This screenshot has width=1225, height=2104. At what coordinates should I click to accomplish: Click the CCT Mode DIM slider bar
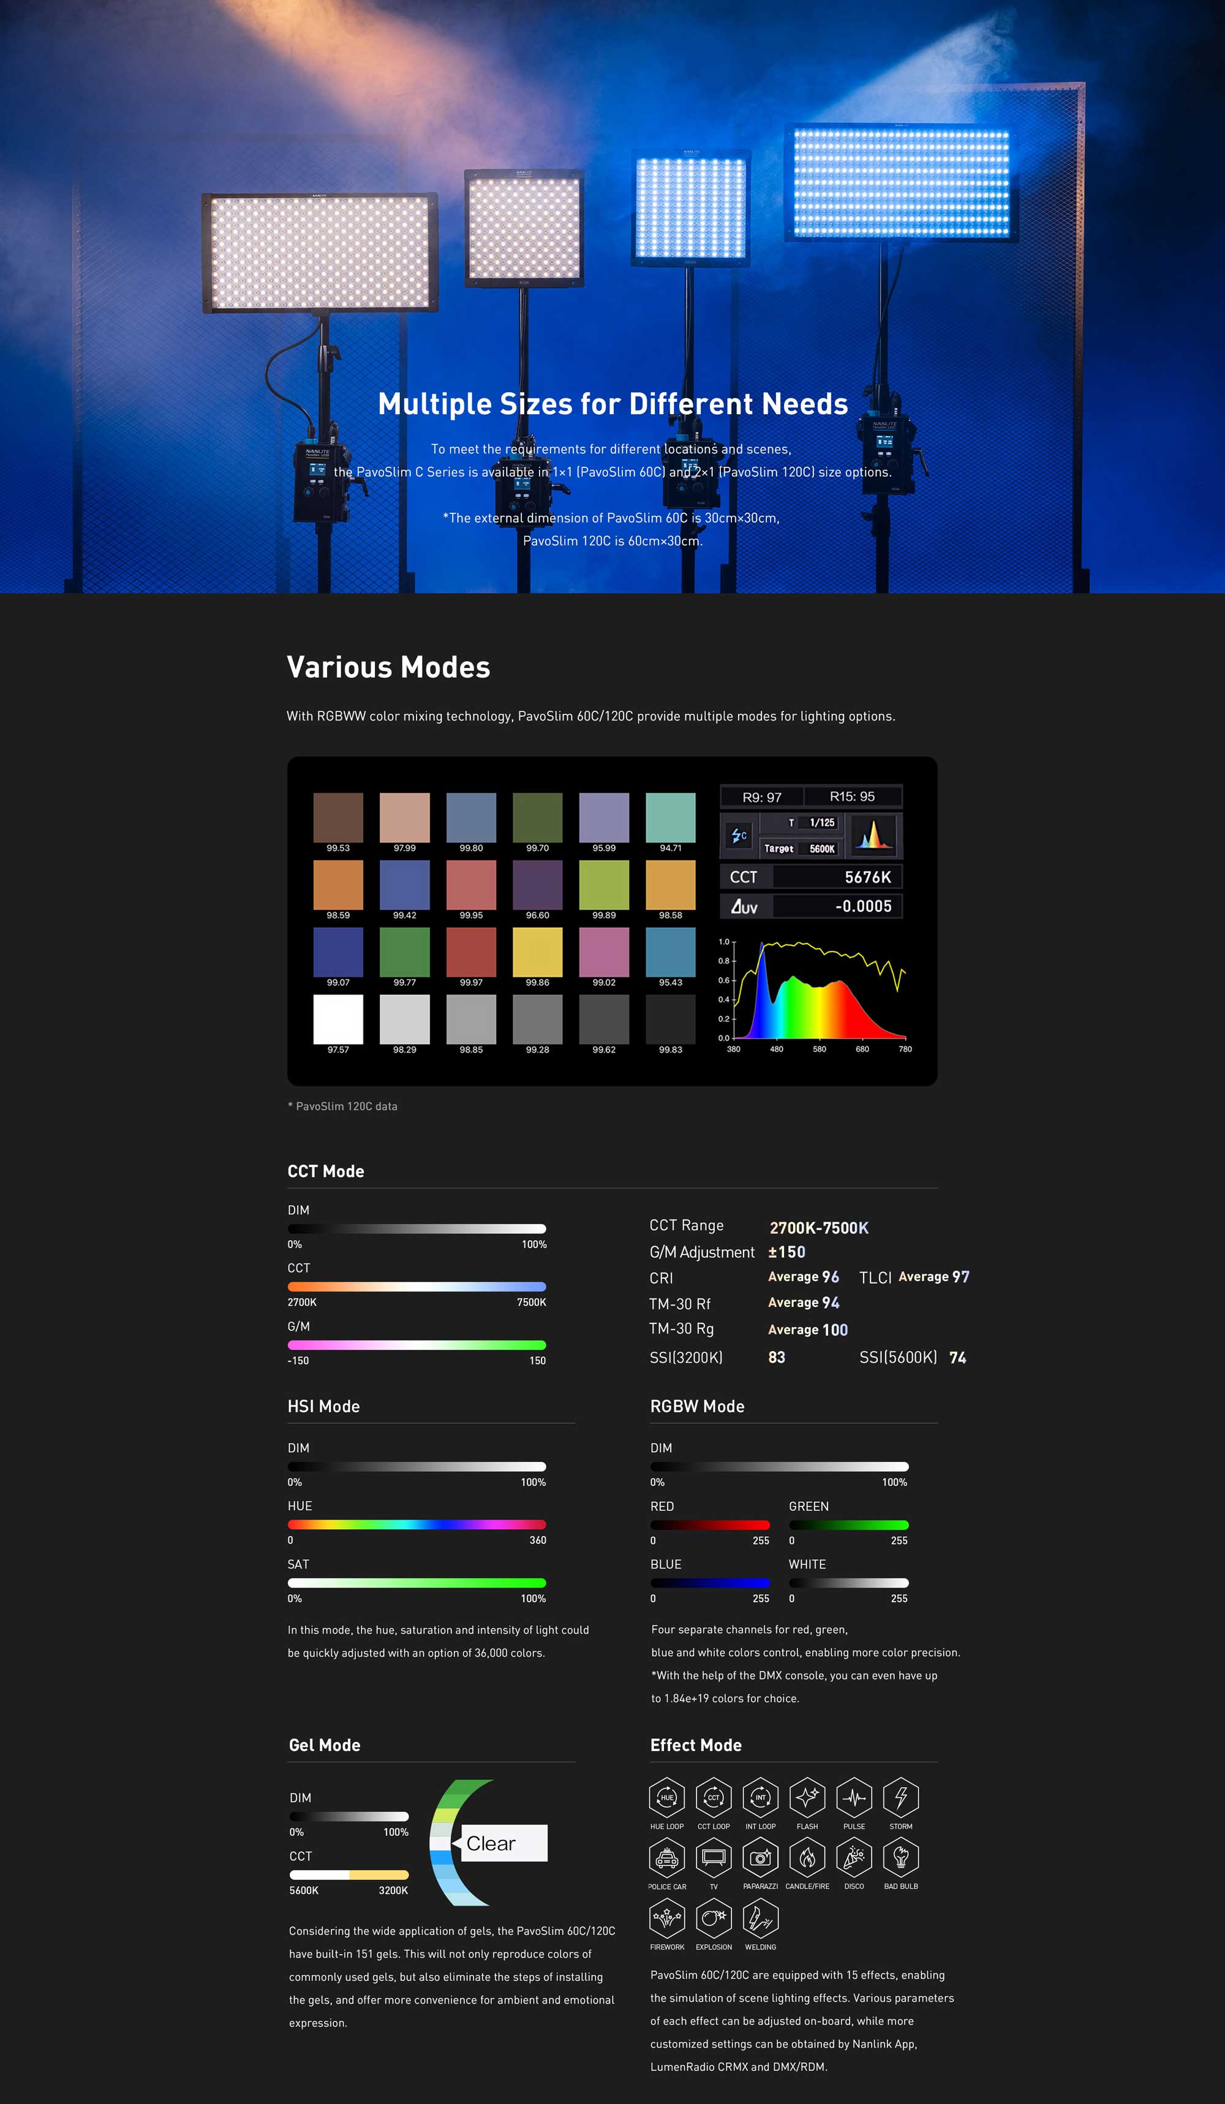[x=417, y=1229]
